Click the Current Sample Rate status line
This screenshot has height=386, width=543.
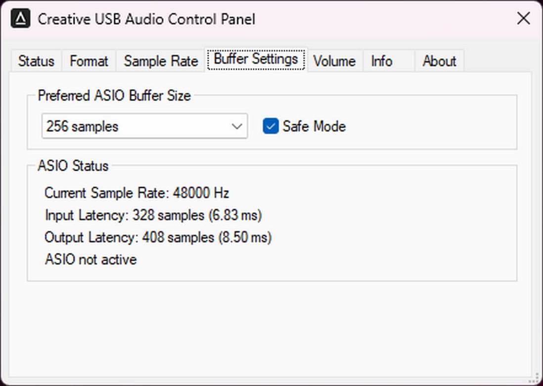[x=136, y=193]
